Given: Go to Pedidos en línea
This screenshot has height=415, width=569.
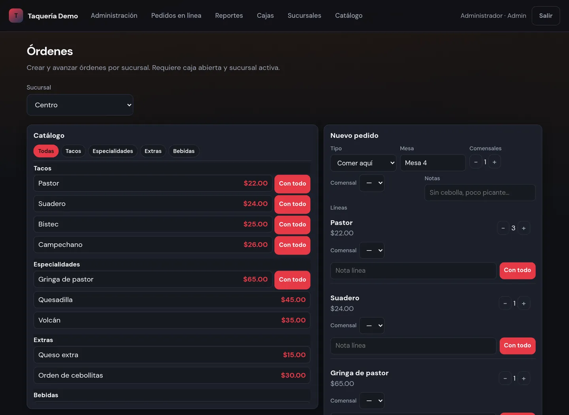Looking at the screenshot, I should pos(176,16).
